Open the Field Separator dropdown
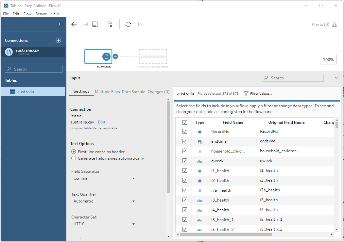 [104, 178]
